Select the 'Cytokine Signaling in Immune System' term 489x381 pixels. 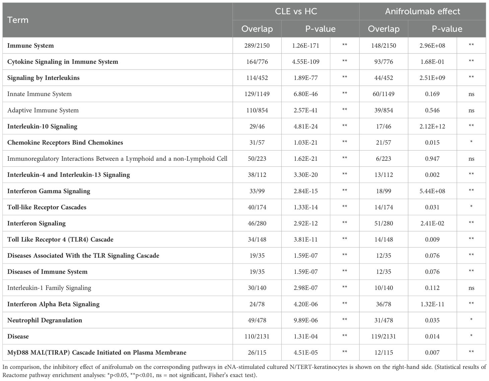coord(63,62)
